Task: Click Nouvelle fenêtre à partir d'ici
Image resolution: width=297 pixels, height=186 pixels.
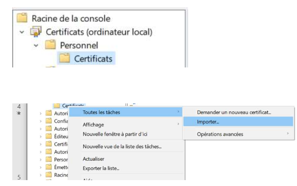Action: [x=115, y=134]
